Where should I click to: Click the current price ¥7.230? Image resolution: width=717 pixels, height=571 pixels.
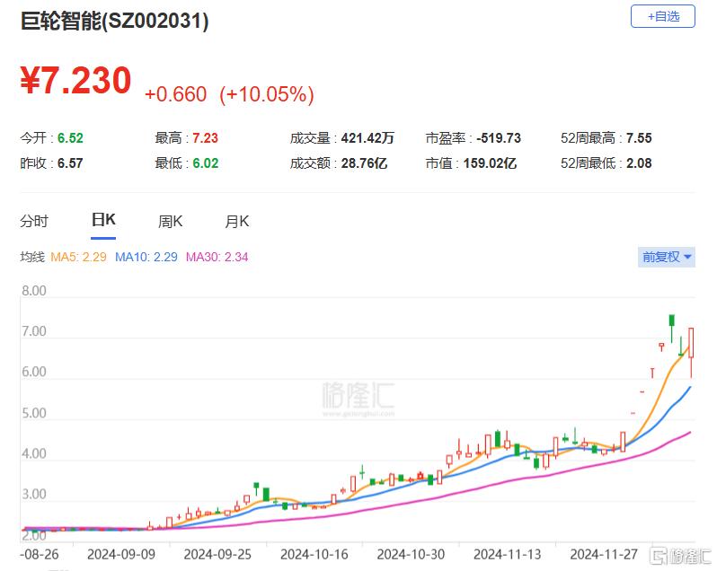[x=75, y=81]
